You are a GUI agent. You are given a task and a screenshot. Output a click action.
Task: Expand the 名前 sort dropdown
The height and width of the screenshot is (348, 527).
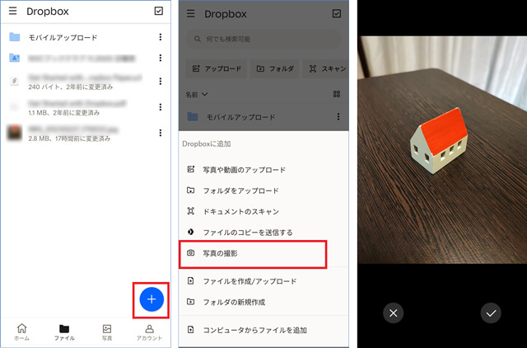coord(197,95)
